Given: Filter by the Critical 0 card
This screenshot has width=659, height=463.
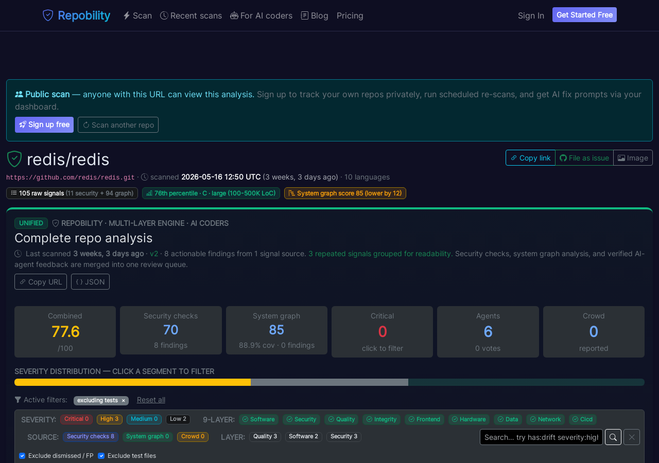Looking at the screenshot, I should 382,332.
